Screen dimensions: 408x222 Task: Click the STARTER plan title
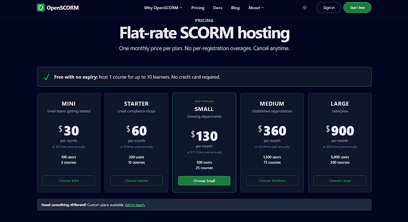pos(137,104)
